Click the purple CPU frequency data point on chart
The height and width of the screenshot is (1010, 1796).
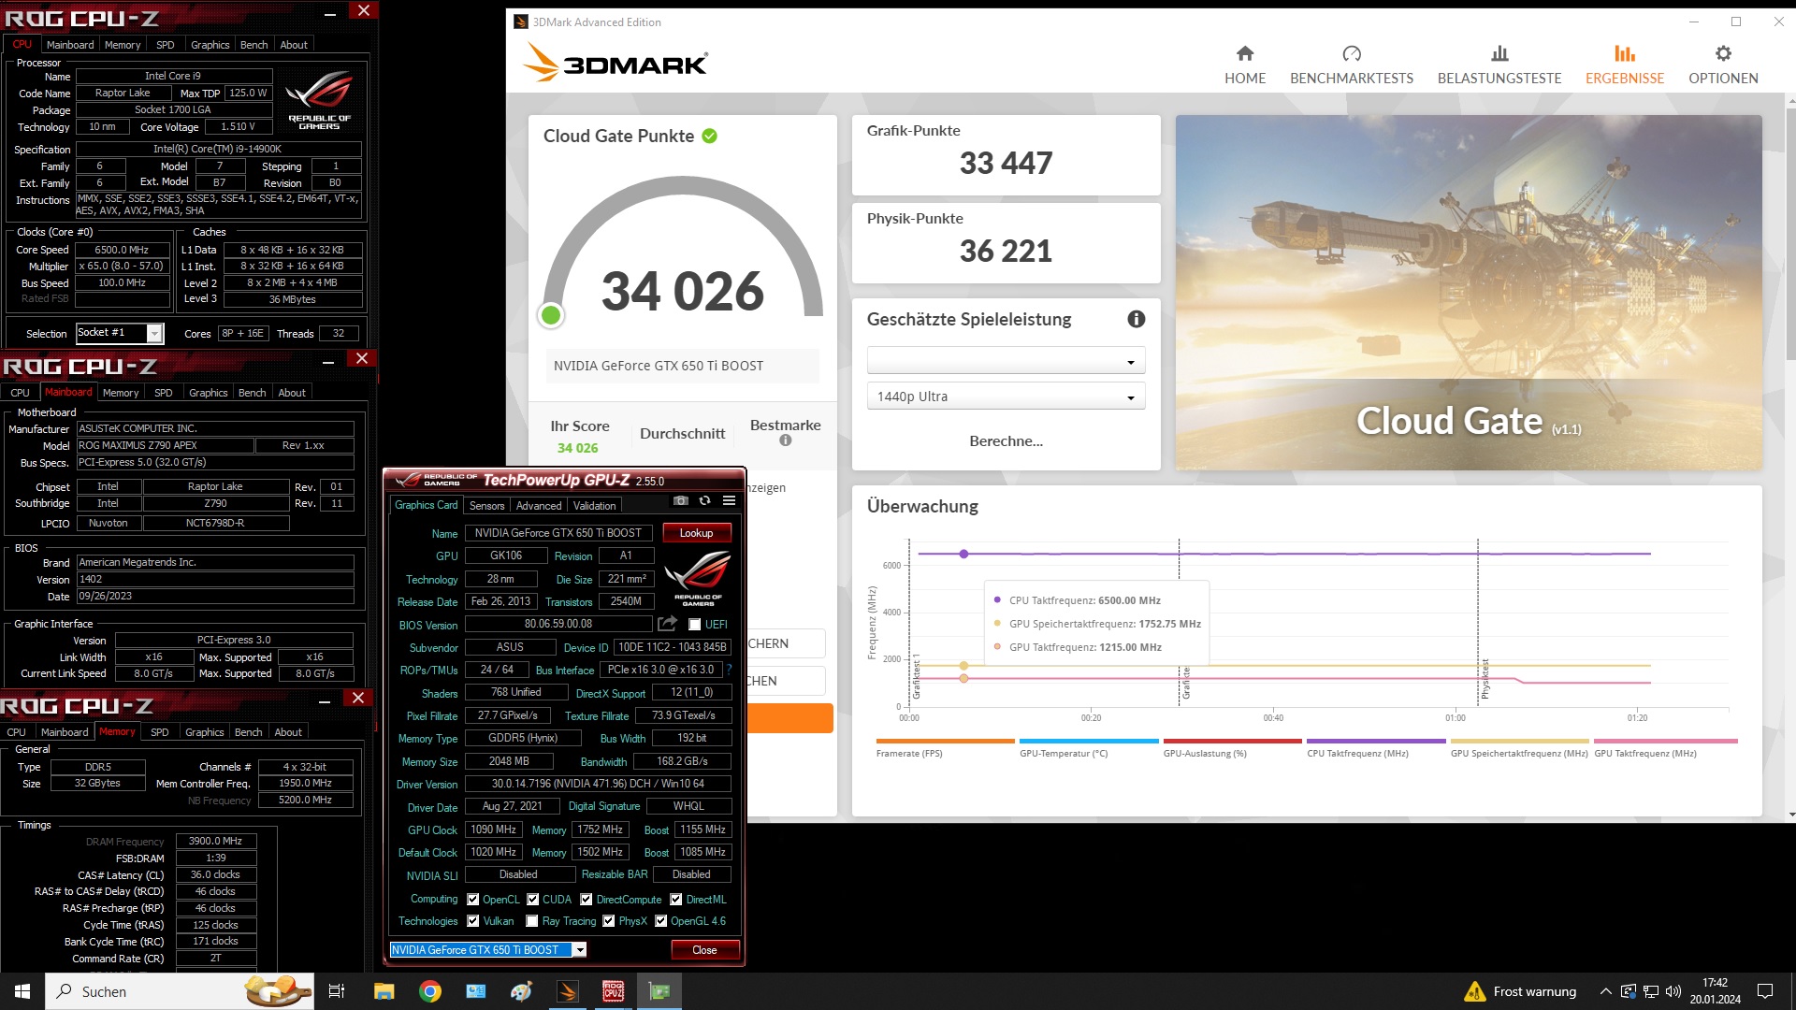point(963,554)
